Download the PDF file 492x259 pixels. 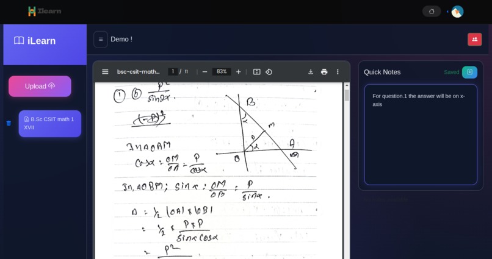(311, 72)
